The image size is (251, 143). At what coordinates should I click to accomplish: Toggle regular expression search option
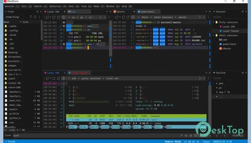(181, 135)
